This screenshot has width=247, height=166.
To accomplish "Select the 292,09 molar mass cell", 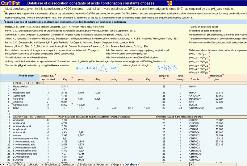I will click(x=219, y=108).
